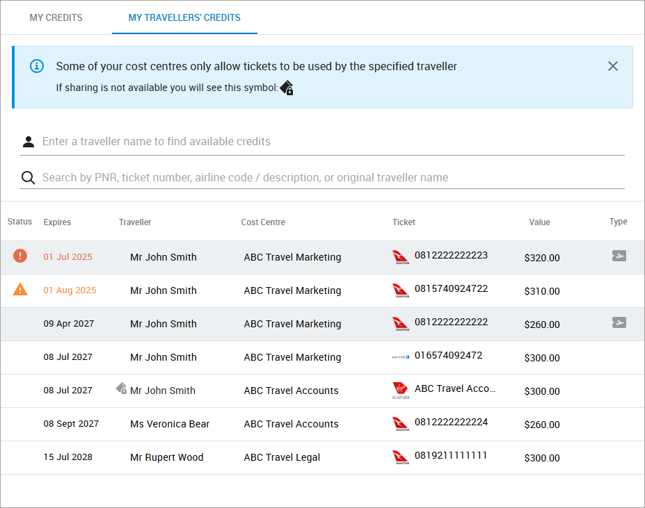Screen dimensions: 645x508
Task: Switch to the My Credits tab
Action: coord(56,17)
